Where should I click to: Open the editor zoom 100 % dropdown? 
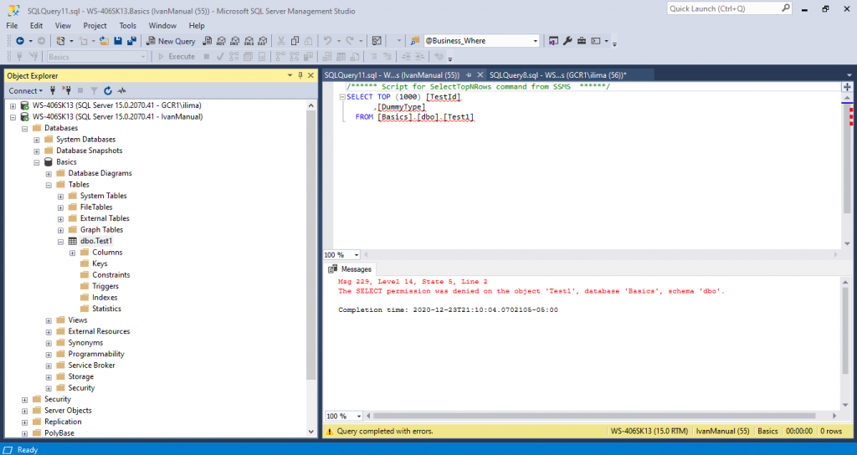(357, 255)
